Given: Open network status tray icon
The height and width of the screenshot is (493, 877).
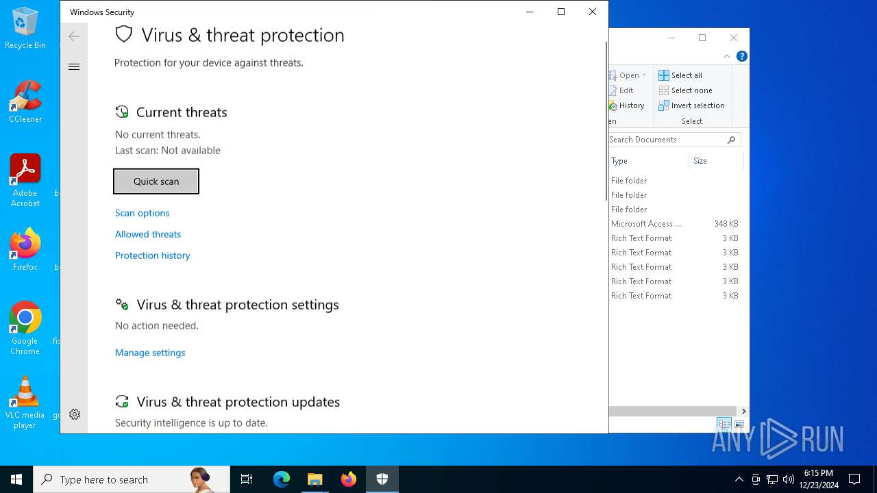Looking at the screenshot, I should tap(772, 479).
